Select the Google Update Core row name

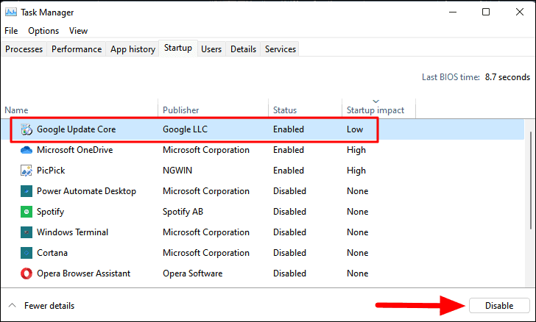[77, 129]
